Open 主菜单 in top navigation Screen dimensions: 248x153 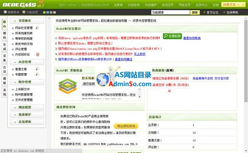click(x=118, y=5)
